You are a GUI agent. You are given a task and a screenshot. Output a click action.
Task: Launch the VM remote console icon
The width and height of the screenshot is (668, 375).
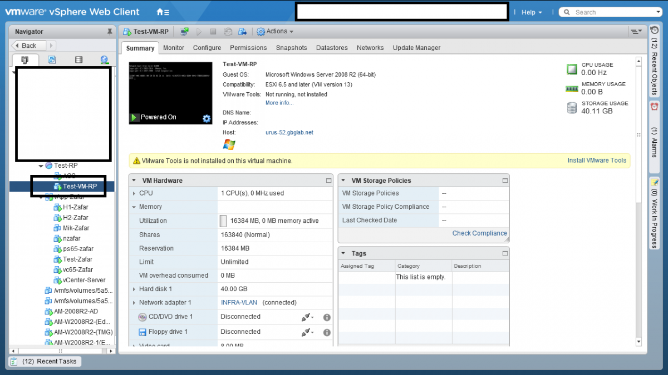(184, 32)
